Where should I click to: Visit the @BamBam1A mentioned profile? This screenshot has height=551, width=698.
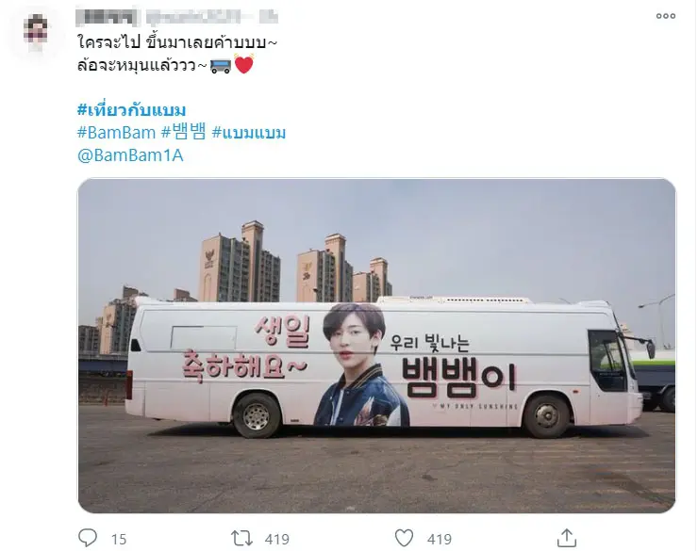coord(130,155)
